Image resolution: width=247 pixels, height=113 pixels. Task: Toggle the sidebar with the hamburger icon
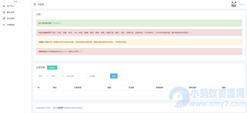click(x=35, y=4)
